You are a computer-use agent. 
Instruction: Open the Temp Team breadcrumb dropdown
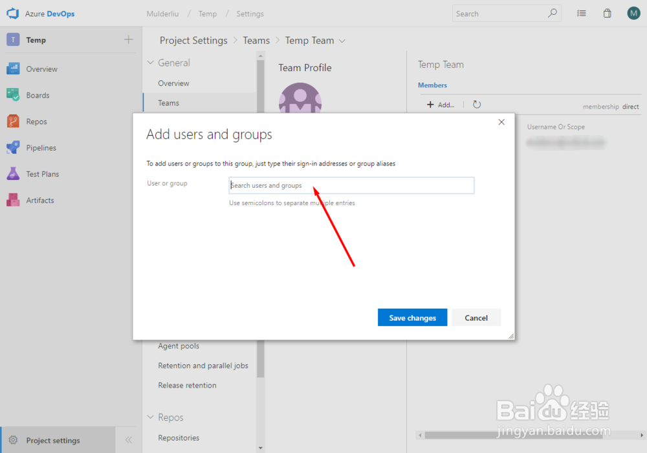tap(343, 40)
